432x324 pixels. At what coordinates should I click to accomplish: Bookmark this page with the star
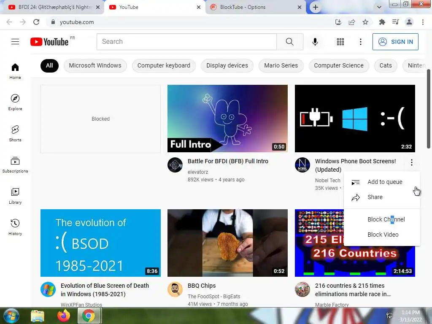pyautogui.click(x=365, y=22)
